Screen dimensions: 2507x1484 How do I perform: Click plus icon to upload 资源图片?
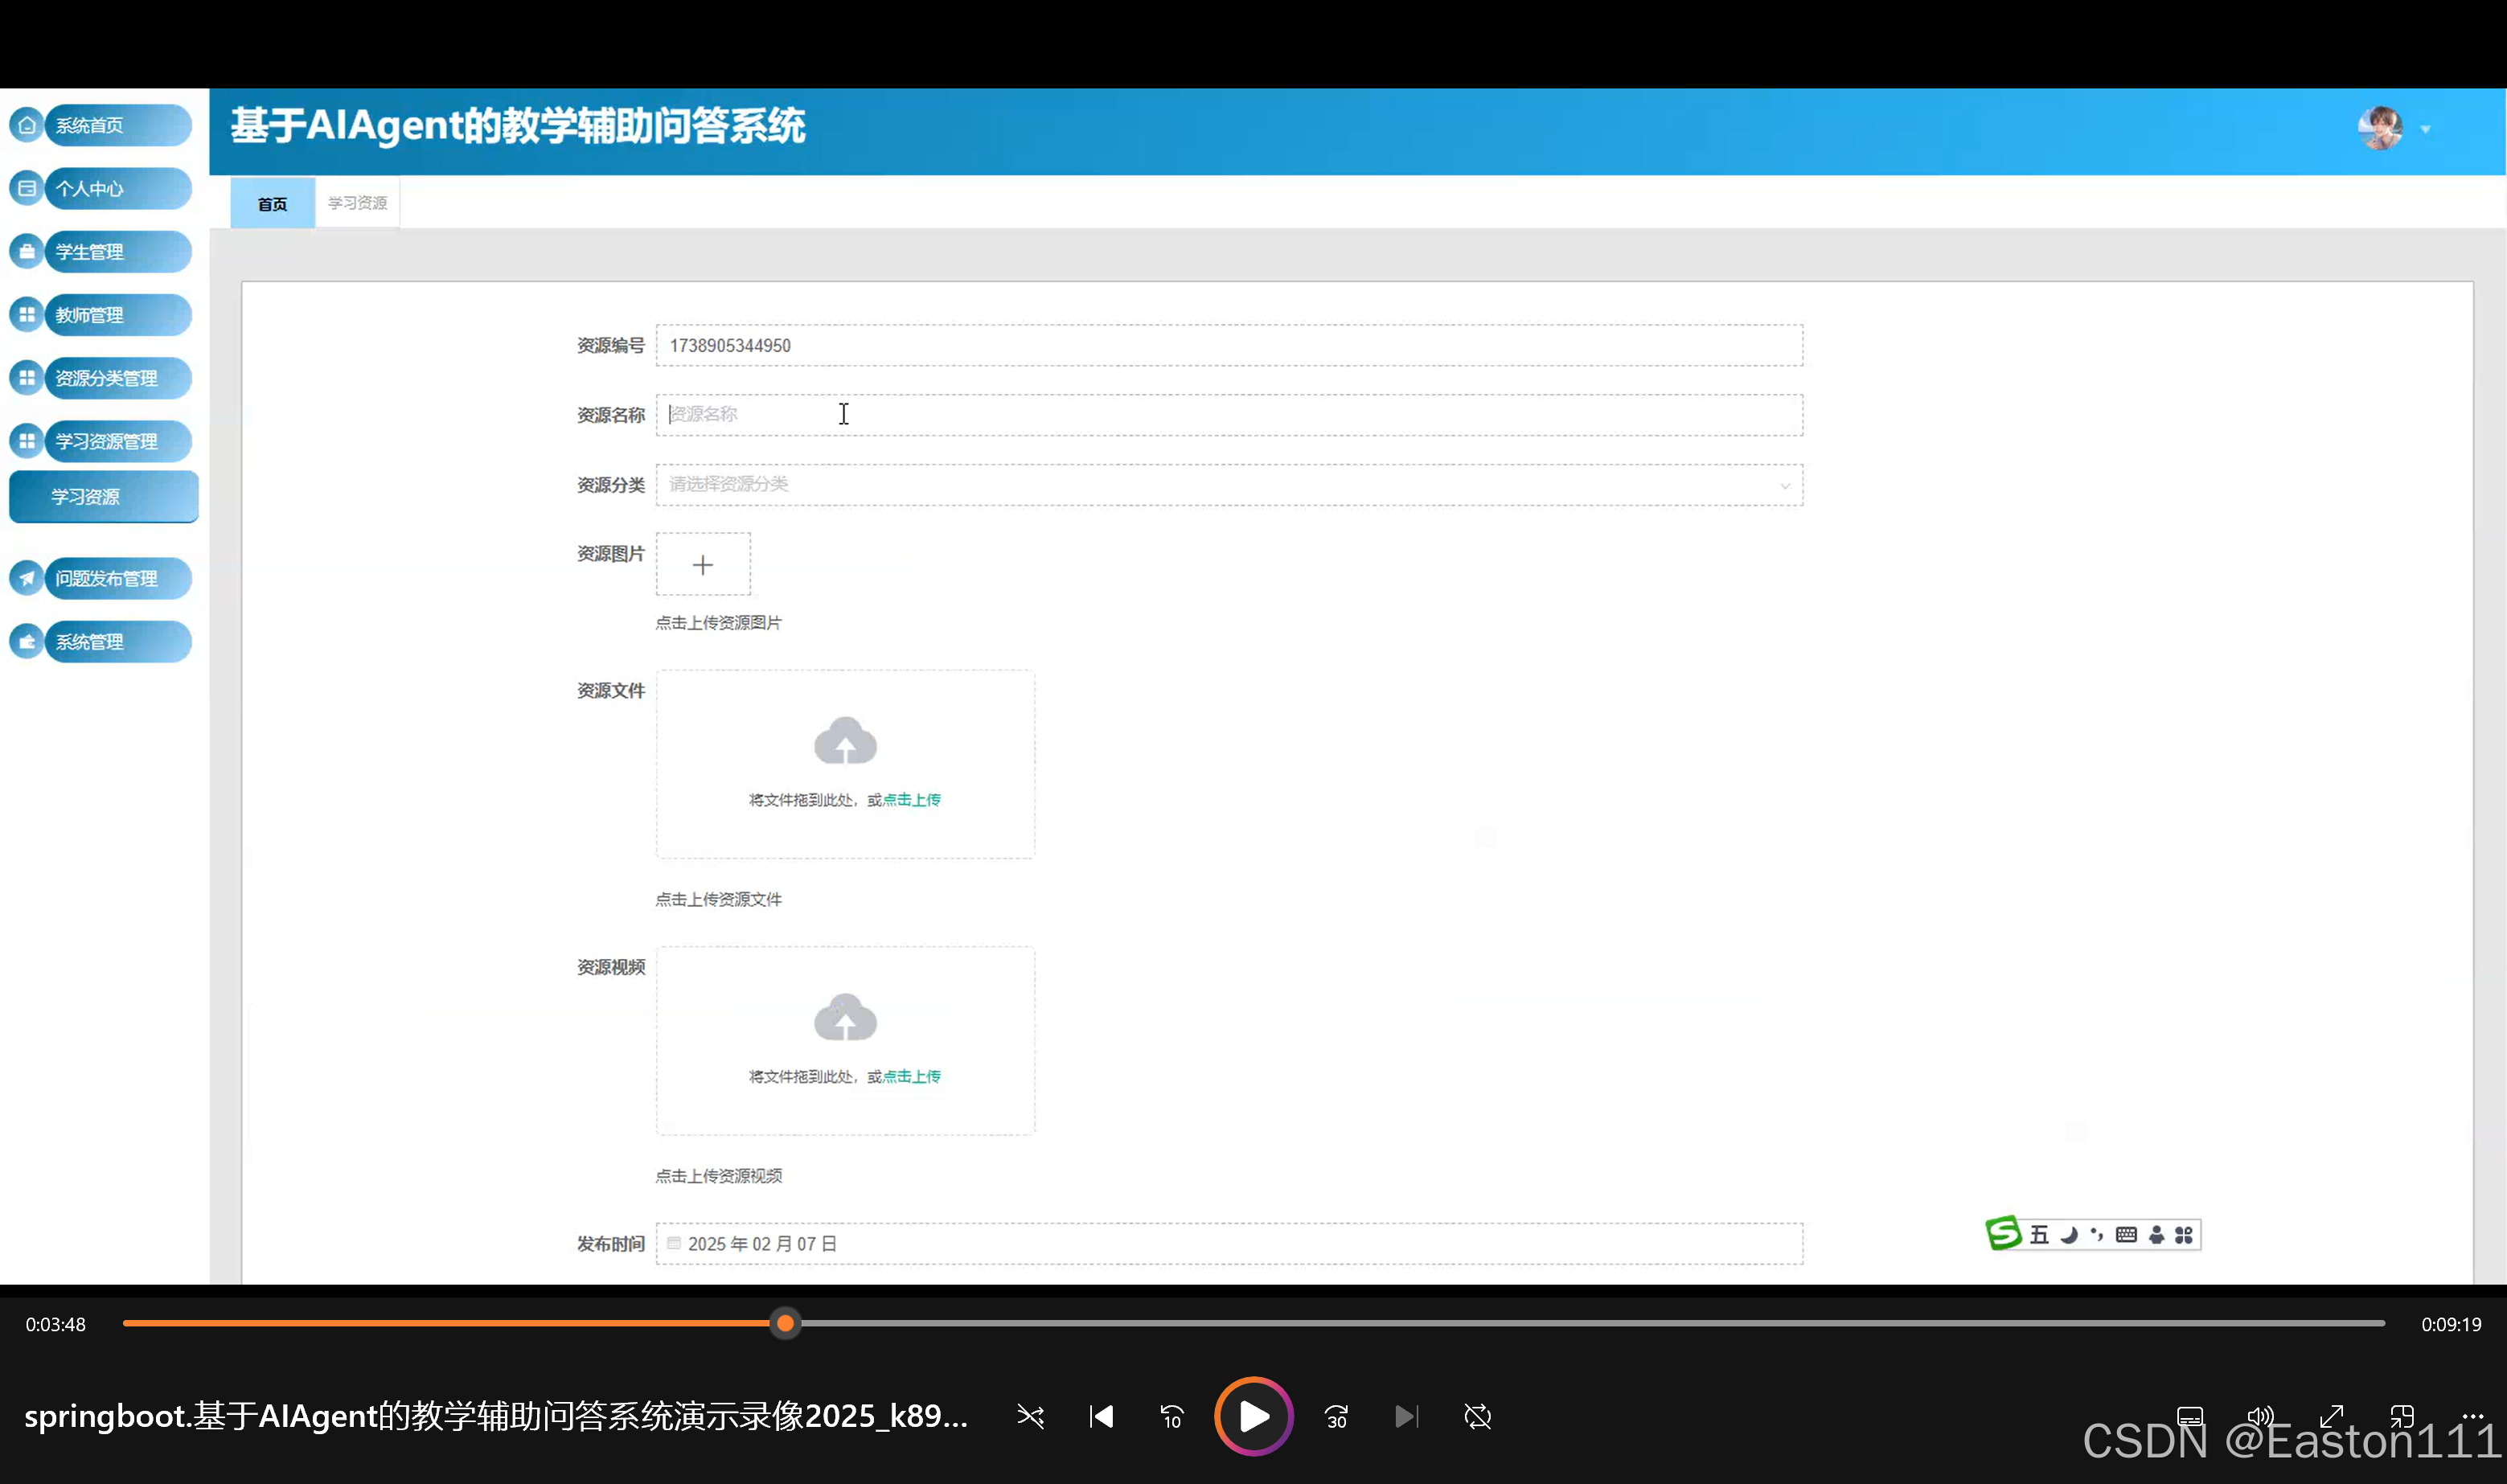tap(703, 565)
